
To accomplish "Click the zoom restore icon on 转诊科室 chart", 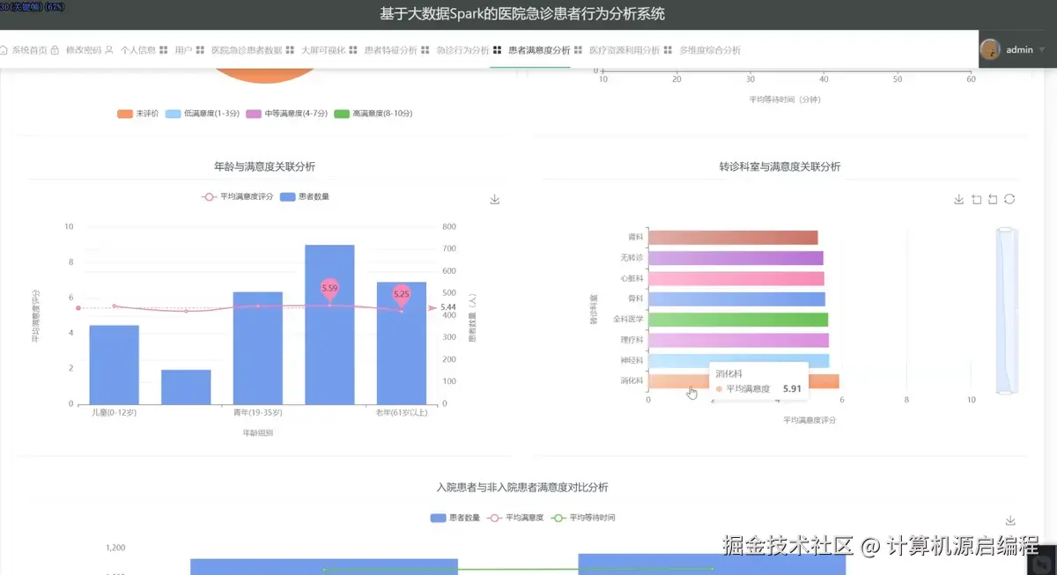I will coord(992,199).
